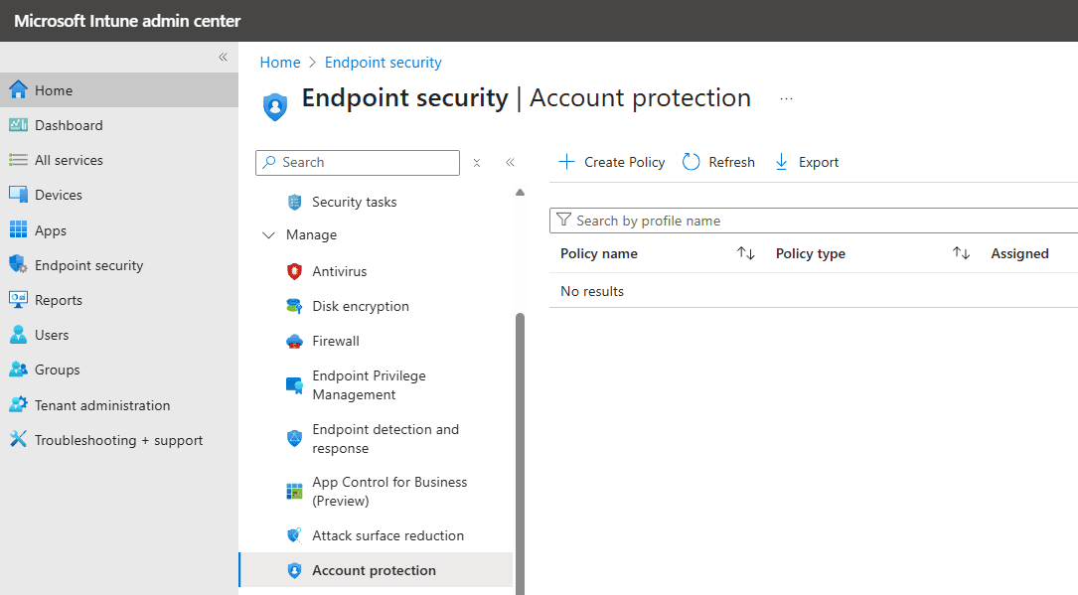Click the Groups people icon
This screenshot has height=595, width=1078.
(x=19, y=370)
